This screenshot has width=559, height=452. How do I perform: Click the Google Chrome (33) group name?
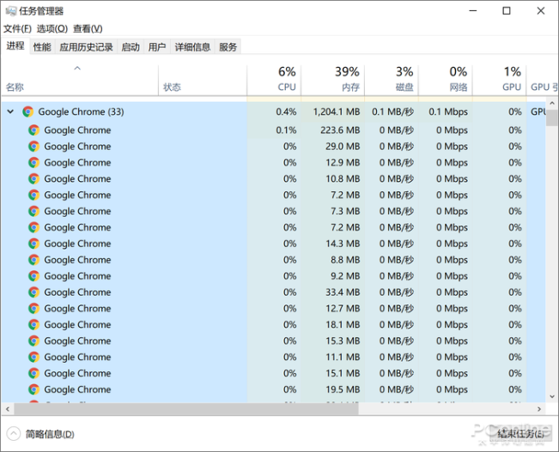(81, 111)
